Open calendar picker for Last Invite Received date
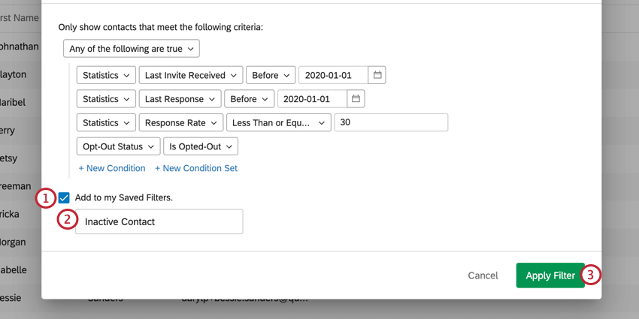Viewport: 639px width, 319px height. [377, 75]
